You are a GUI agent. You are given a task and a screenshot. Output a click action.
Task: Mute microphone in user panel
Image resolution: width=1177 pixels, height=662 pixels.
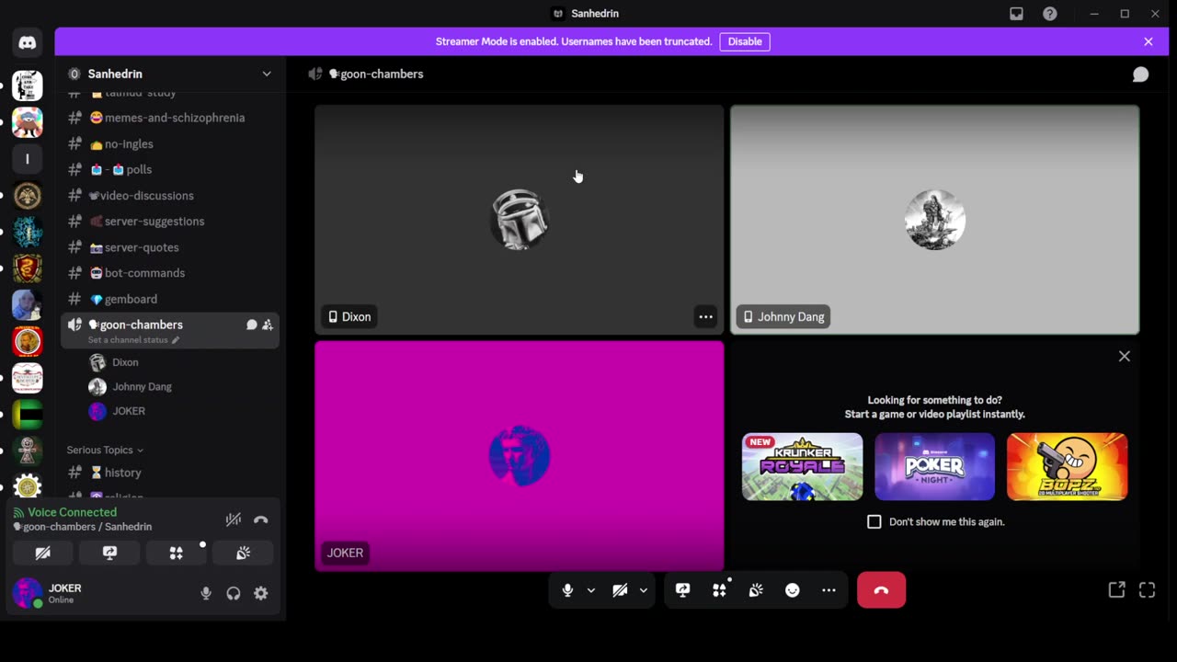(206, 593)
